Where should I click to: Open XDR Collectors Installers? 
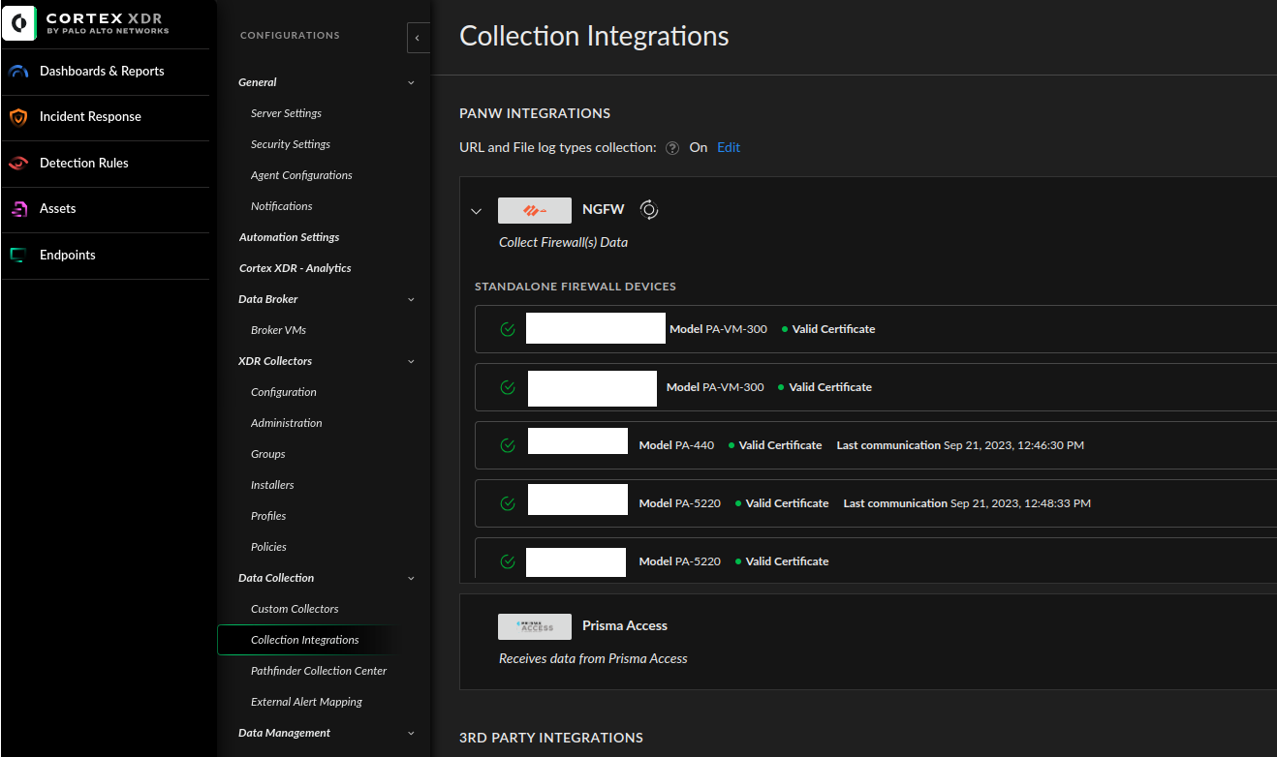coord(272,485)
